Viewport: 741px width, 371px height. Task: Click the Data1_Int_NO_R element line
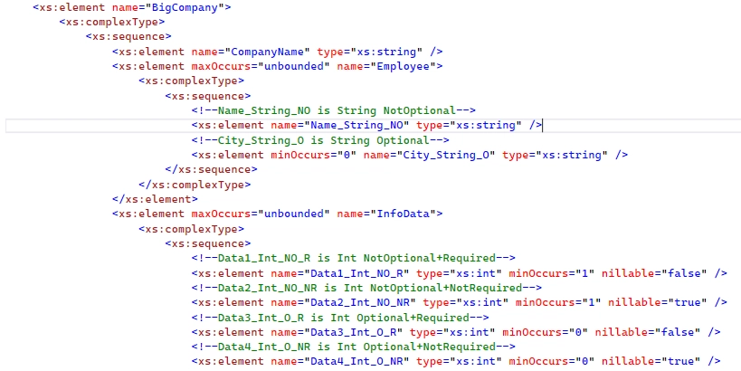pyautogui.click(x=460, y=273)
